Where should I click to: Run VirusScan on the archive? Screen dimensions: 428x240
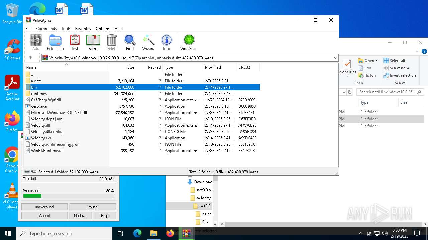[189, 42]
